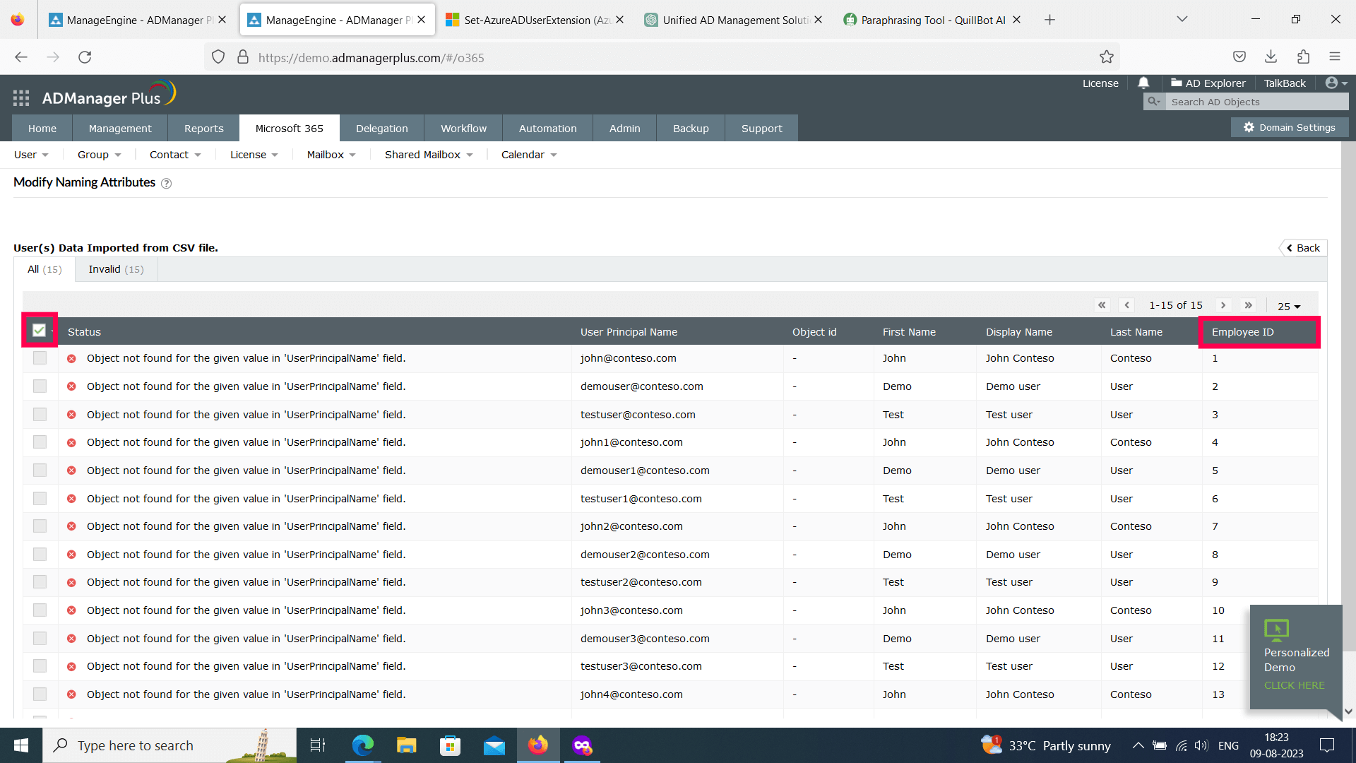Screen dimensions: 1356x763
Task: Open the rows-per-page 25 dropdown
Action: pyautogui.click(x=1289, y=306)
